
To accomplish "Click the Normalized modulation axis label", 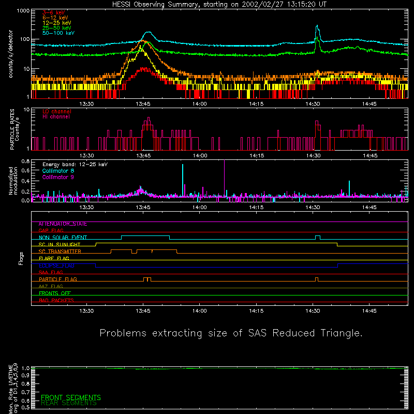I will click(x=13, y=181).
